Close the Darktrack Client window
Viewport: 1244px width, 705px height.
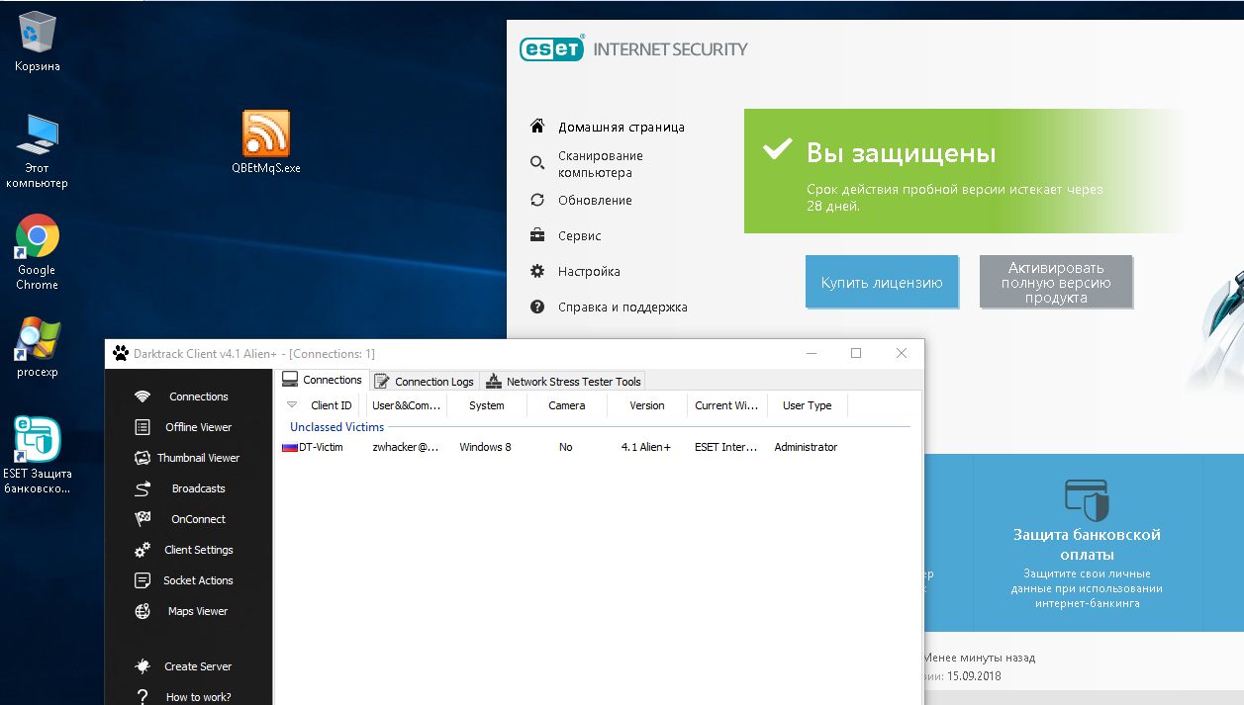[902, 353]
